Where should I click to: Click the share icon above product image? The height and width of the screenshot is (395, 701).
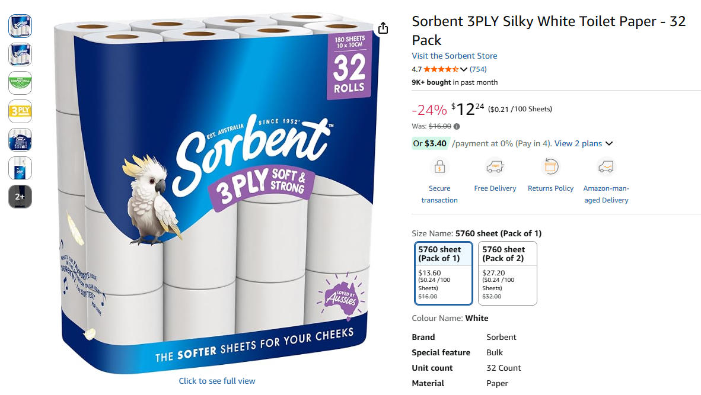(x=383, y=28)
